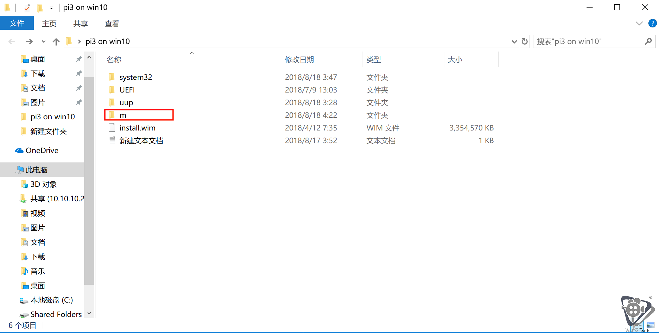Click the Properties quick access toolbar icon

27,8
